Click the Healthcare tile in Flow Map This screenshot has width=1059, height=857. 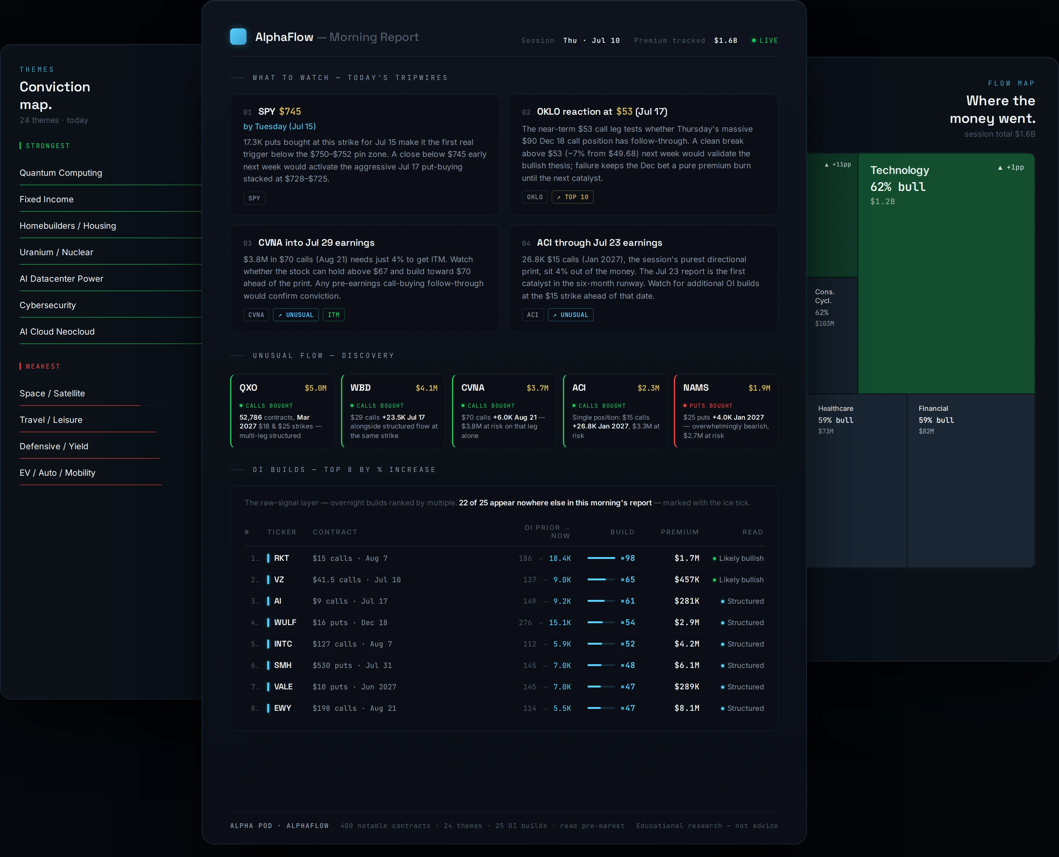pos(857,481)
